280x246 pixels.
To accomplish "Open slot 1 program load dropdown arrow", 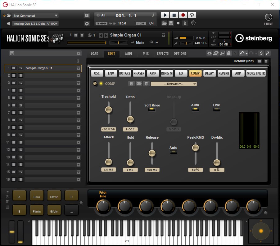I will click(x=79, y=68).
